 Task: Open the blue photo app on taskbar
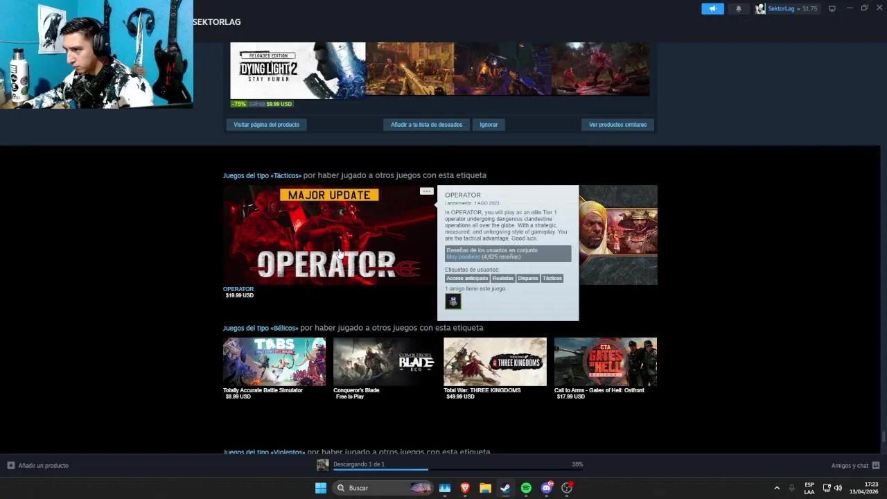[x=445, y=488]
